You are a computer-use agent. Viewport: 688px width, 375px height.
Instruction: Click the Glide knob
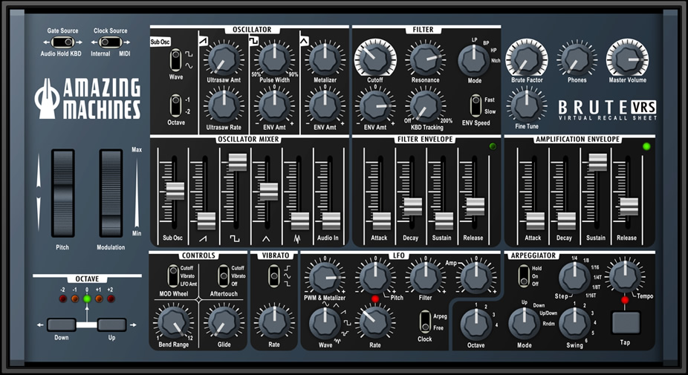[x=224, y=322]
